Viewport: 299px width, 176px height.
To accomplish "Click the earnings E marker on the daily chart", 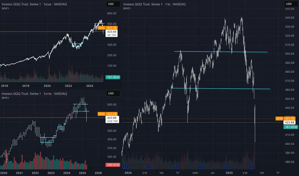I will click(x=124, y=166).
